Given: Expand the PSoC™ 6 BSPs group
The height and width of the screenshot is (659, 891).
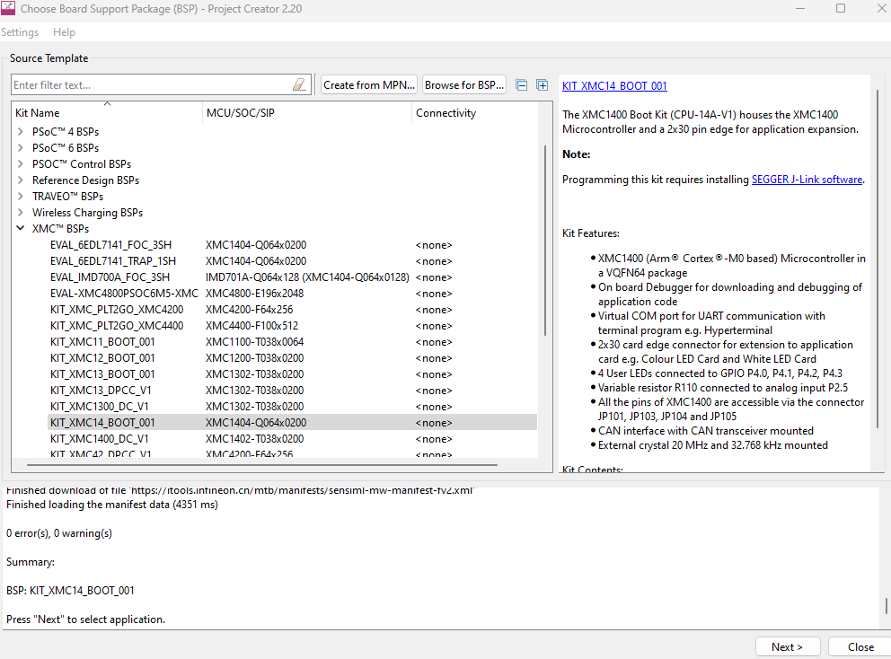Looking at the screenshot, I should pyautogui.click(x=21, y=148).
